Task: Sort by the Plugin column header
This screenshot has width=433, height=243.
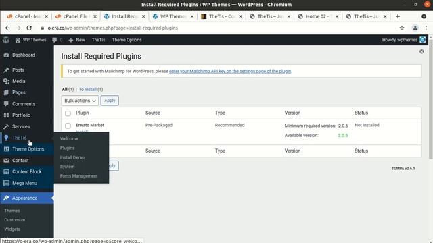Action: (83, 113)
